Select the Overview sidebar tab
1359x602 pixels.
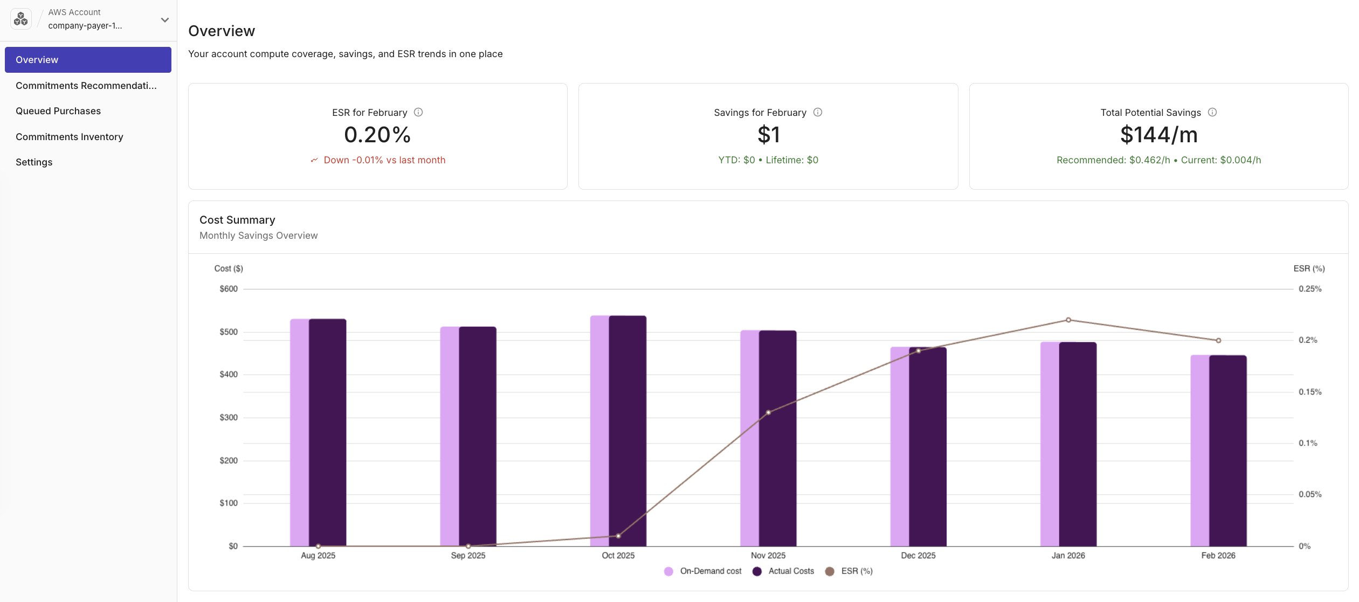37,59
